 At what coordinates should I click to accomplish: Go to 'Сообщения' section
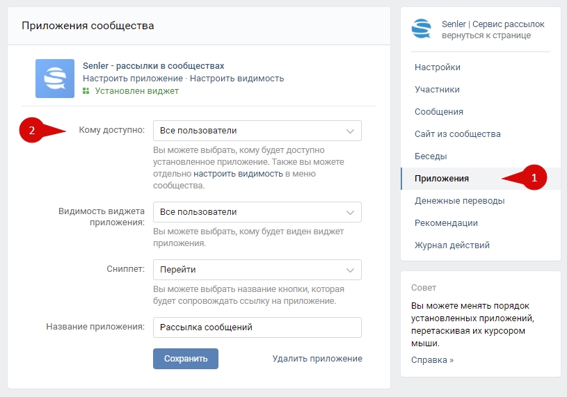point(438,112)
